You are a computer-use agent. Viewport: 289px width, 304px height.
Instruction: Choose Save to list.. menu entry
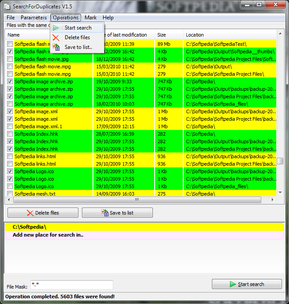click(x=77, y=47)
